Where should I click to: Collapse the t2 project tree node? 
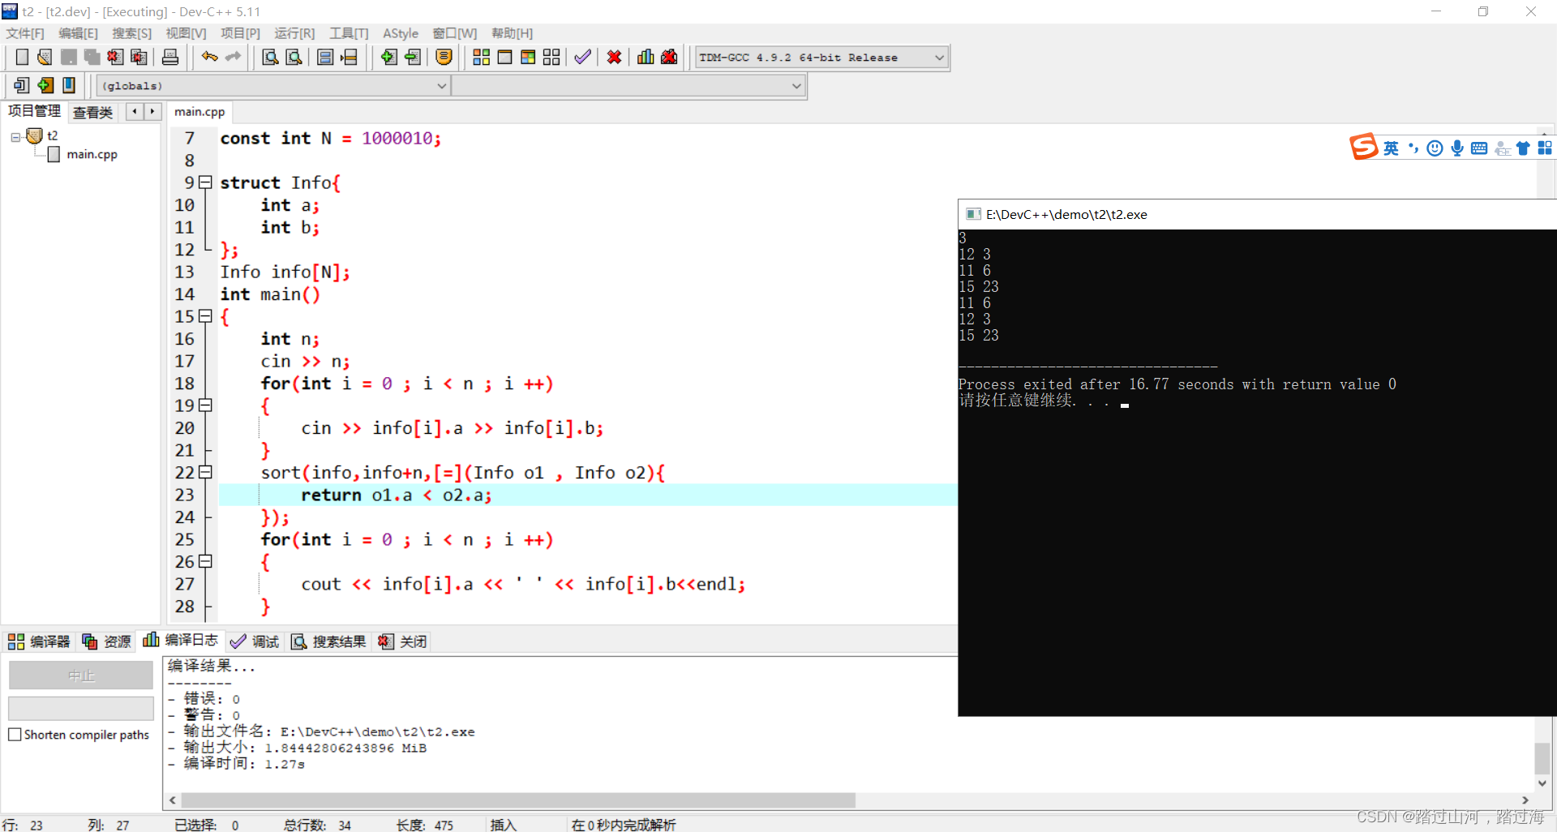click(x=15, y=137)
